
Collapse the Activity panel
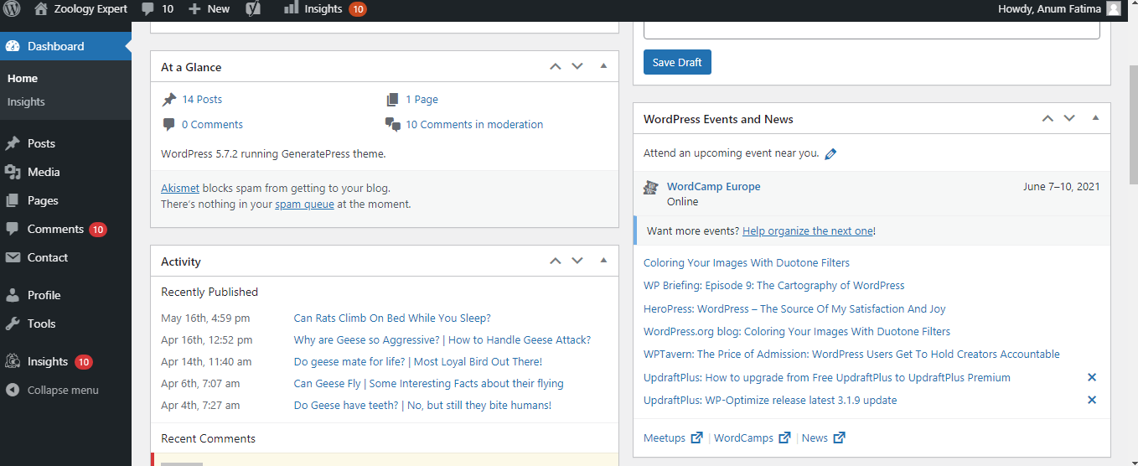pyautogui.click(x=603, y=261)
